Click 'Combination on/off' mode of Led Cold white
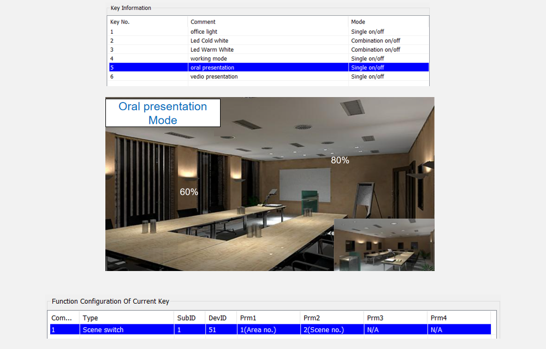This screenshot has height=349, width=546. point(376,41)
